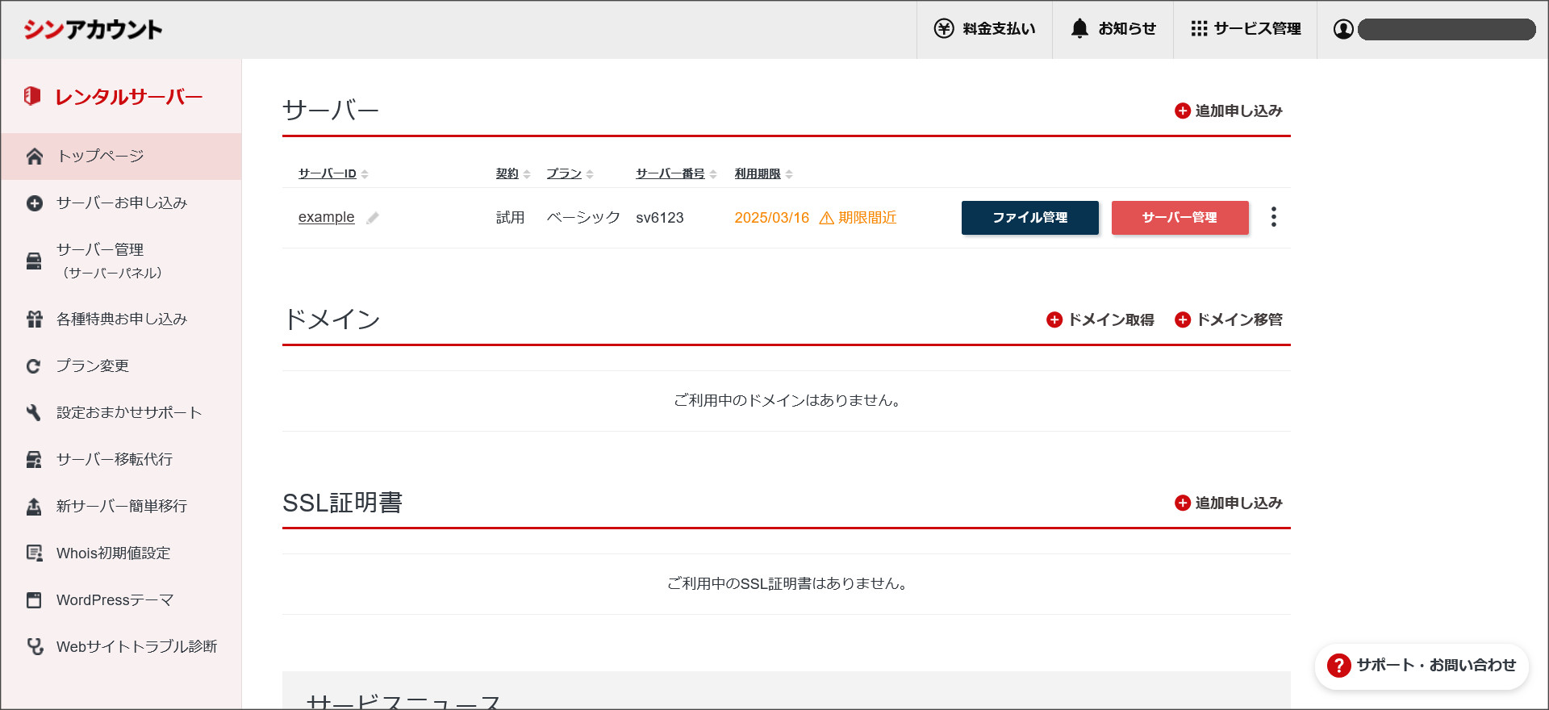
Task: Sort by サーバー番号 column arrows
Action: [713, 174]
